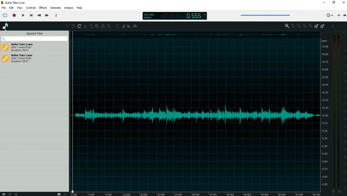This screenshot has height=196, width=347.
Task: Crop audio with the crop icon
Action: pyautogui.click(x=109, y=26)
